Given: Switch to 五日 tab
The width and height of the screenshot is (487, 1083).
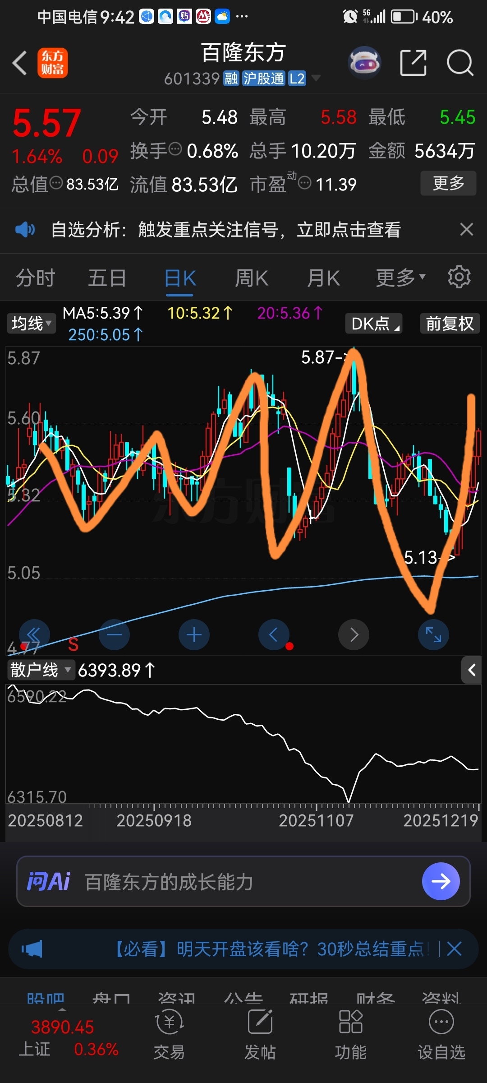Looking at the screenshot, I should click(x=107, y=278).
